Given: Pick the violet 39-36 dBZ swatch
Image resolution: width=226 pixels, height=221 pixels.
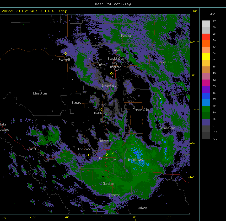Looking at the screenshot, I should (206, 90).
